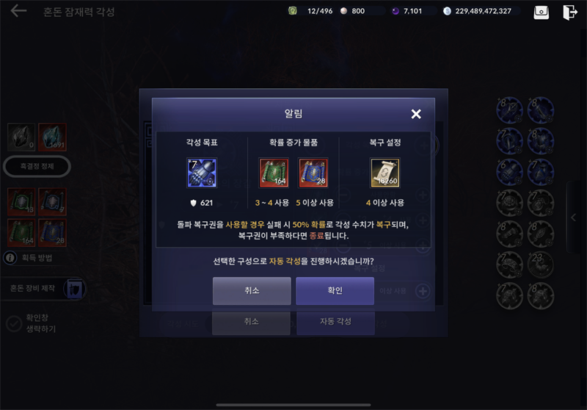Toggle the 확인창 생략하기 checkbox

[14, 323]
